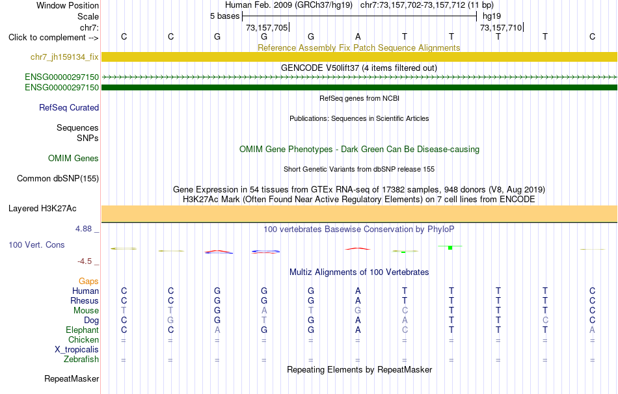Click the Human species label
The height and width of the screenshot is (394, 618).
(85, 291)
